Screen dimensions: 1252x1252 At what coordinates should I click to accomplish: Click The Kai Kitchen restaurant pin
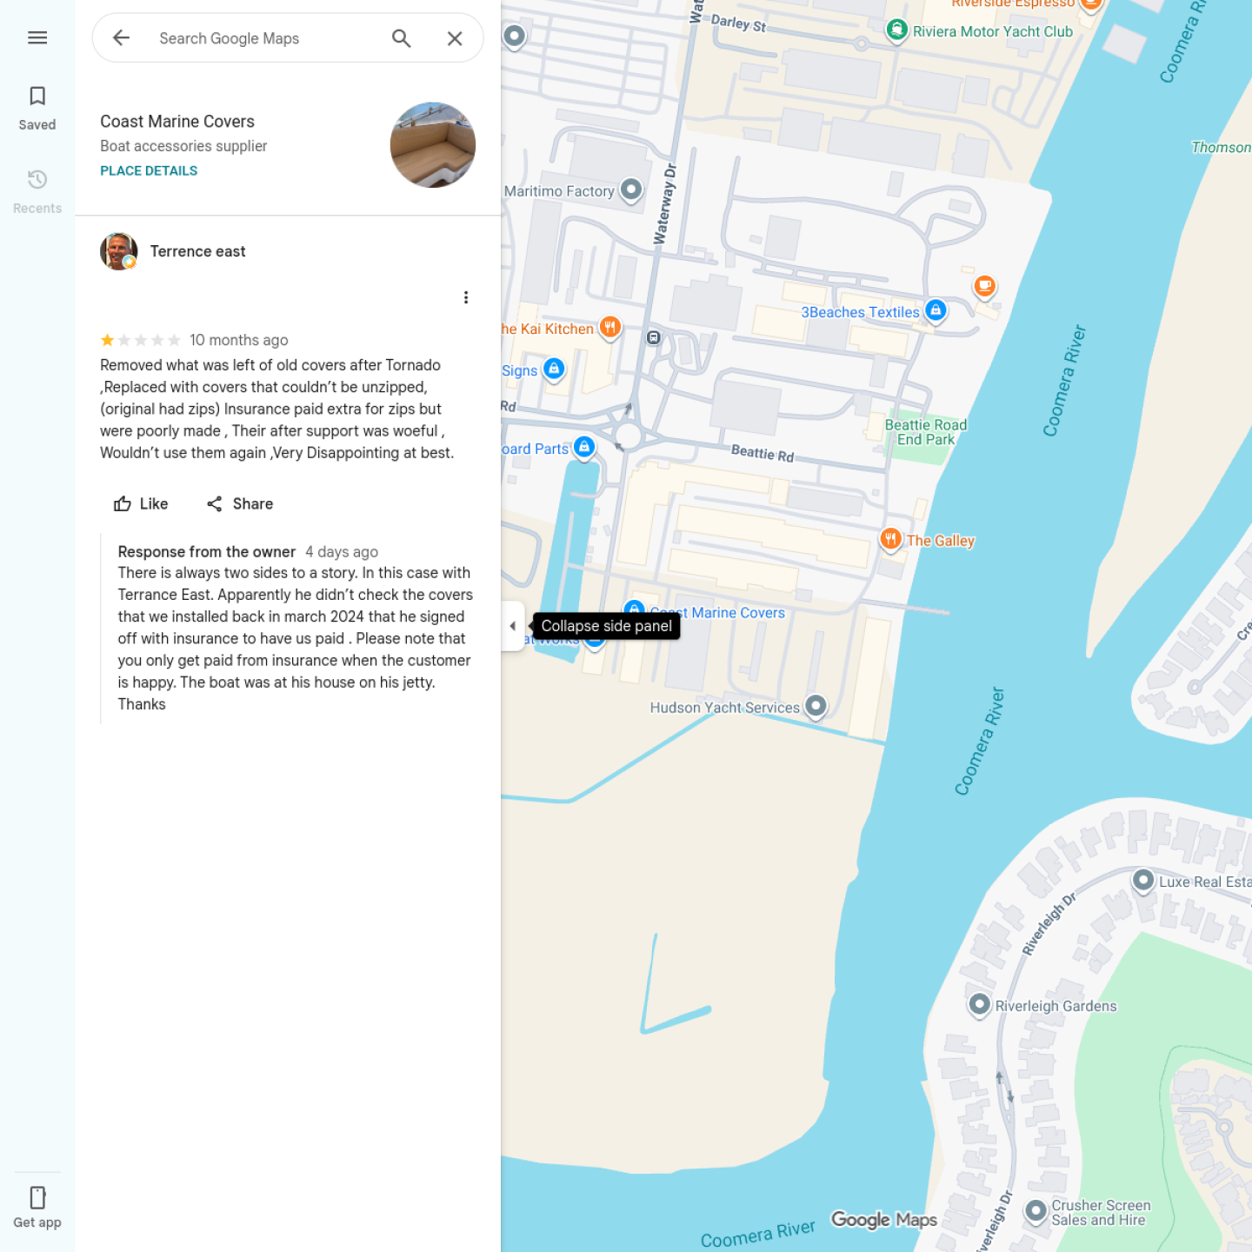click(x=610, y=327)
